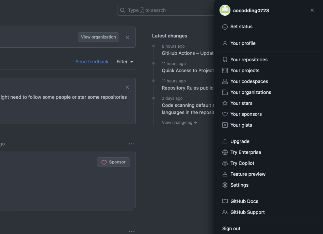Click the beaker icon for Feature preview
The width and height of the screenshot is (323, 234).
(x=225, y=174)
